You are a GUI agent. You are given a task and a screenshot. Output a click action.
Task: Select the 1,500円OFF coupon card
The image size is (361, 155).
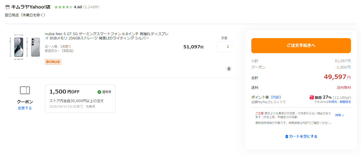80,99
